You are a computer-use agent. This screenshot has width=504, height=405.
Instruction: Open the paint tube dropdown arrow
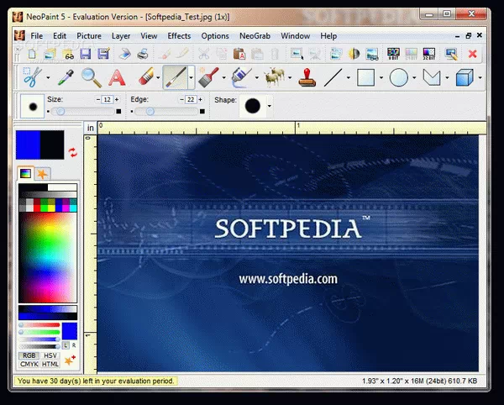coord(256,77)
